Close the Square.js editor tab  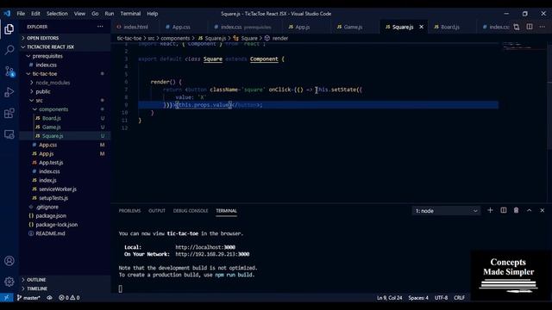coord(422,27)
